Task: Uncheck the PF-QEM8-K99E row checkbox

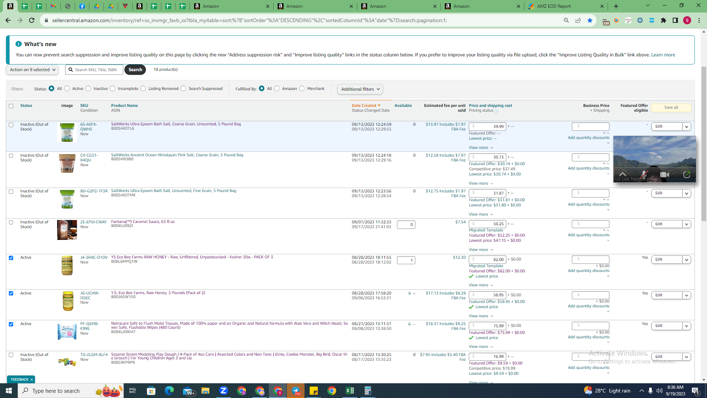Action: click(11, 324)
